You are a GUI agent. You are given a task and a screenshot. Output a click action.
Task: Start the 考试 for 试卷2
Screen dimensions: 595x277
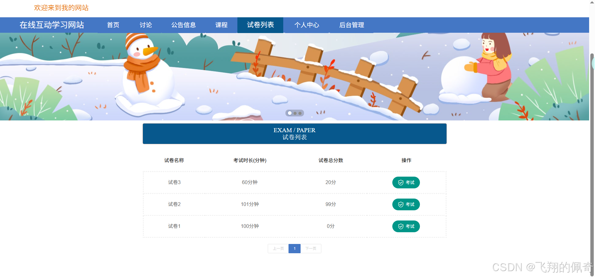(x=406, y=204)
